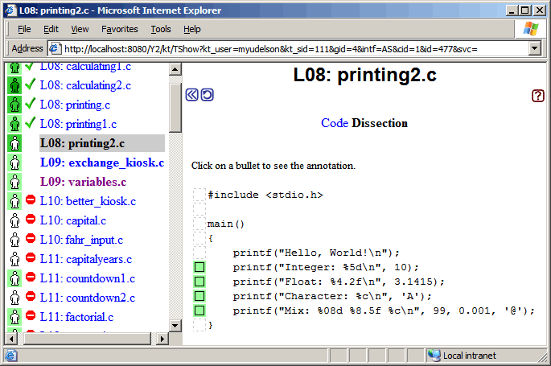Click green bullet for Mix printf line

click(x=199, y=310)
